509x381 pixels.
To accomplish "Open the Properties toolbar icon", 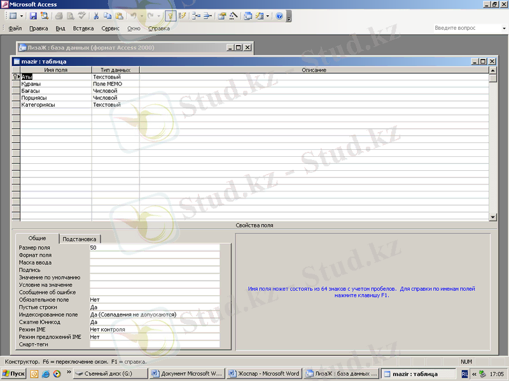I will (x=222, y=16).
